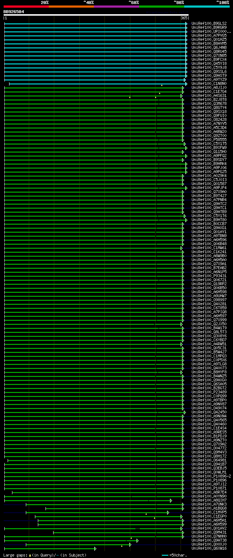The width and height of the screenshot is (233, 558).
Task: Click the green ~80% identity legend segment
Action: click(x=162, y=7)
